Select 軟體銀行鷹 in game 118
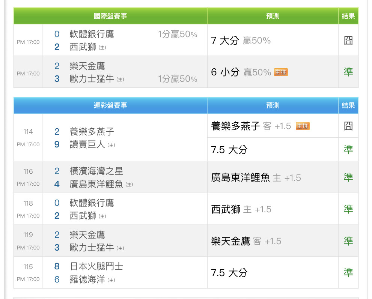 pos(92,203)
